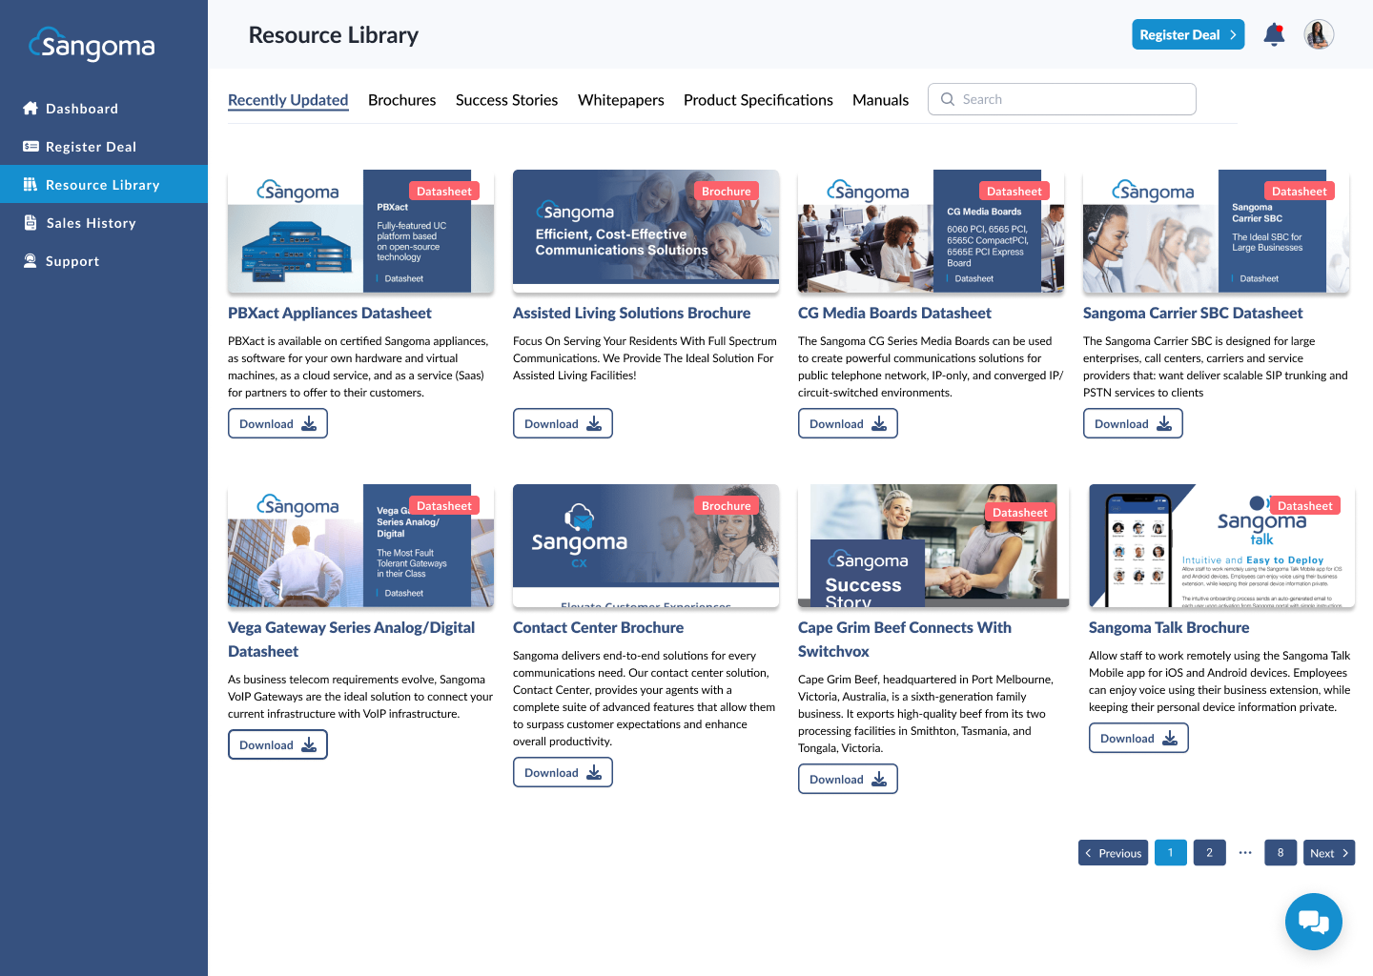Click the Register Deal button
This screenshot has height=976, width=1373.
point(1188,33)
